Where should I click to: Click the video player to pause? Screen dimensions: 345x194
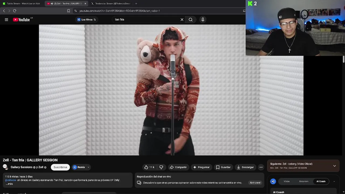(x=171, y=90)
